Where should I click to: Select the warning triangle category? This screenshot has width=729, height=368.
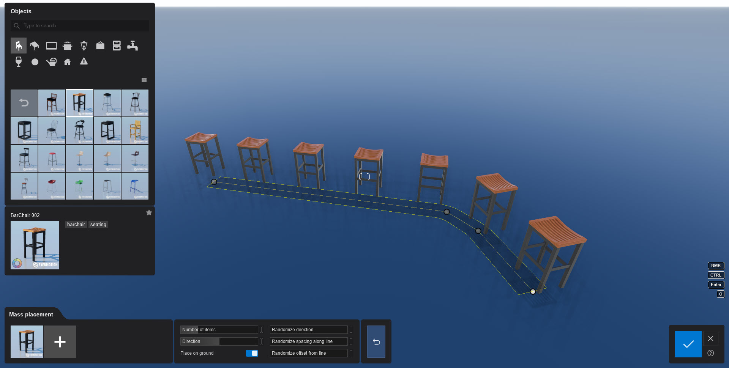click(x=84, y=61)
